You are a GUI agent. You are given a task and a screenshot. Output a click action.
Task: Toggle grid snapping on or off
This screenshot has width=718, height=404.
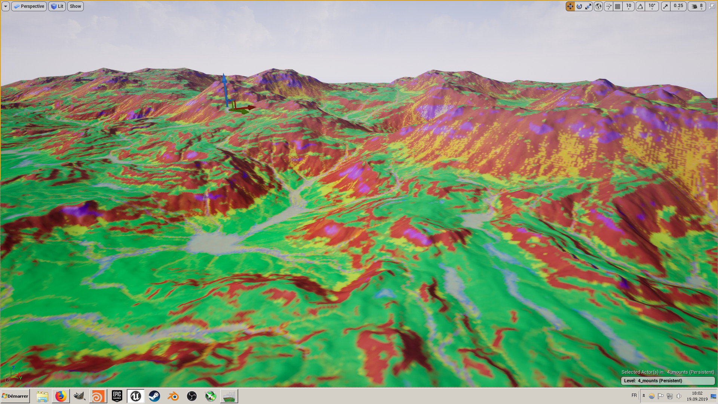point(618,6)
